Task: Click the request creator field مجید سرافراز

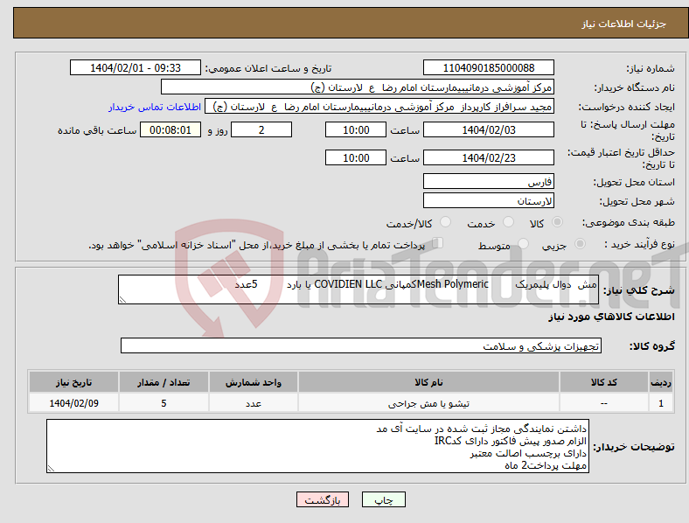Action: click(x=379, y=107)
